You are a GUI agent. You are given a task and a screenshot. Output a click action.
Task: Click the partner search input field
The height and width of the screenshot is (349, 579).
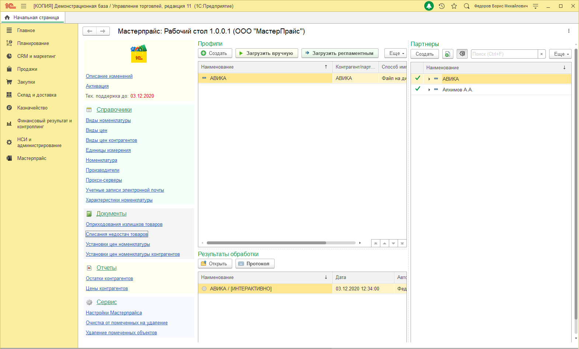[x=504, y=54]
